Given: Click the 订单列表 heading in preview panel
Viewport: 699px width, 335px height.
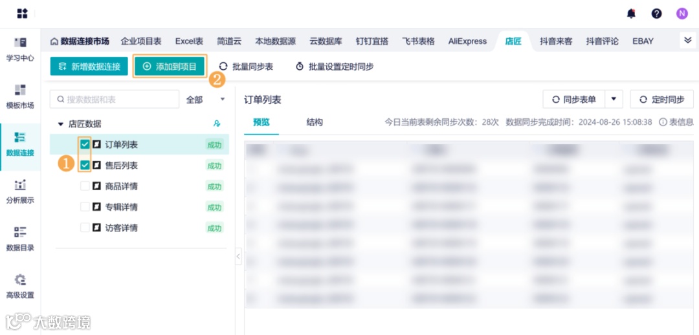Looking at the screenshot, I should coord(263,100).
